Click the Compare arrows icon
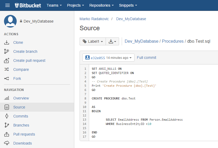 7,69
